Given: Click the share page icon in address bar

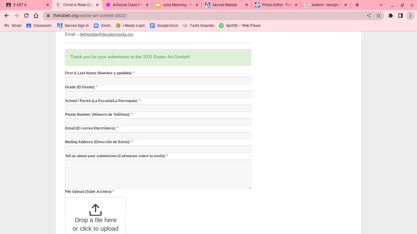Looking at the screenshot, I should tap(369, 16).
